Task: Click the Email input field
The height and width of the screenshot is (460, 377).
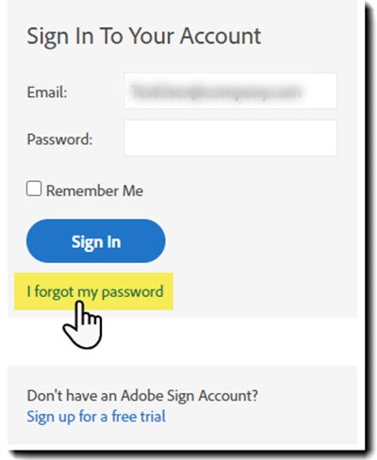Action: (x=231, y=90)
